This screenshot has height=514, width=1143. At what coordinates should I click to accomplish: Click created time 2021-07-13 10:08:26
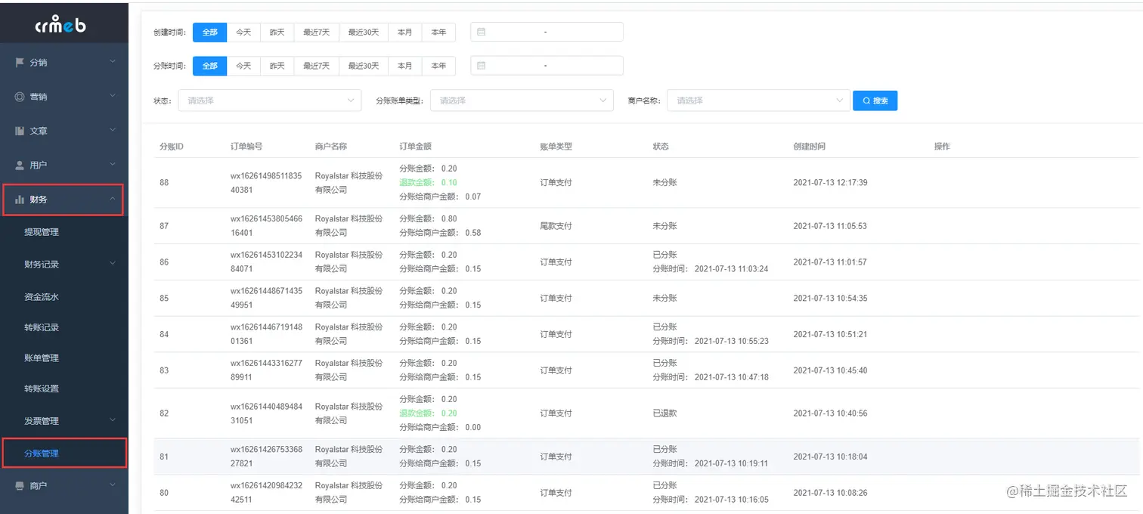coord(830,493)
